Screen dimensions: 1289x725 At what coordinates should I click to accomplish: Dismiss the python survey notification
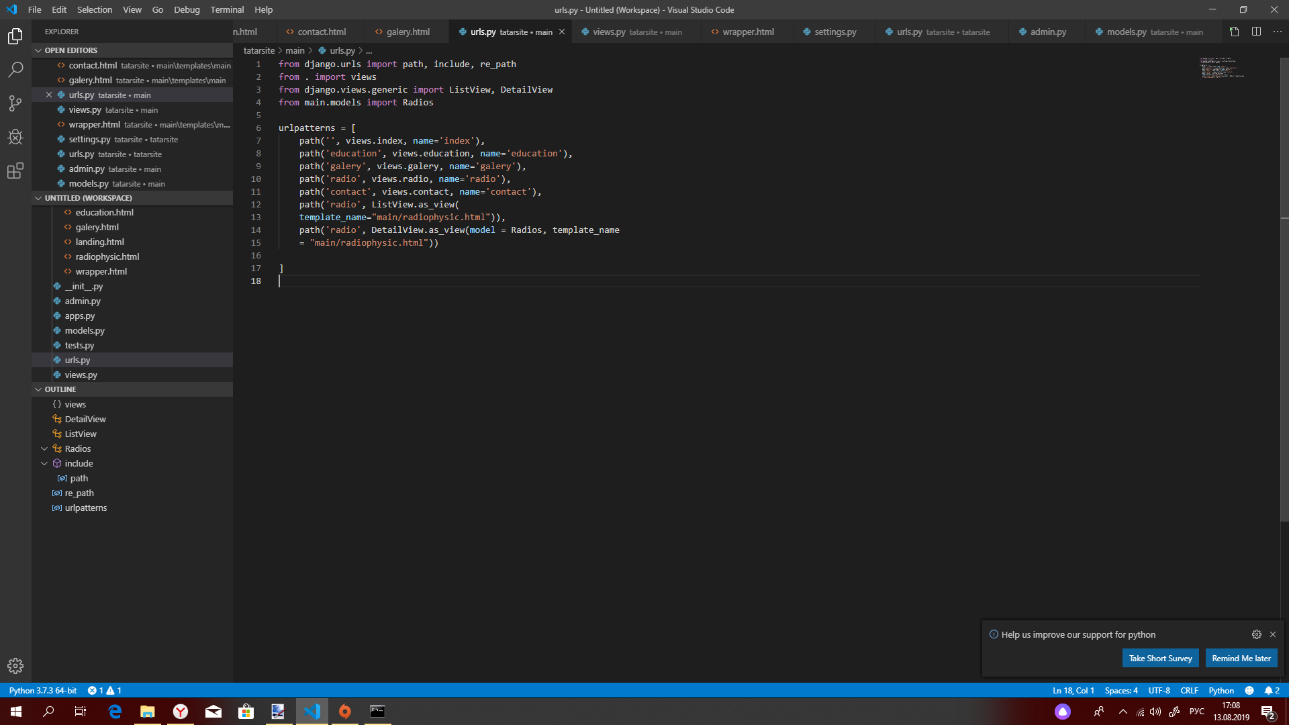tap(1272, 634)
